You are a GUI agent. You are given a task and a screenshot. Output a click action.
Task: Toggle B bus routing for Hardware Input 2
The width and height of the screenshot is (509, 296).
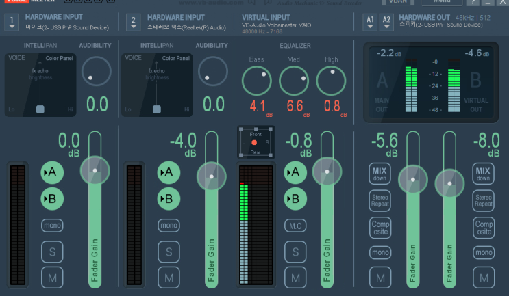pyautogui.click(x=169, y=198)
